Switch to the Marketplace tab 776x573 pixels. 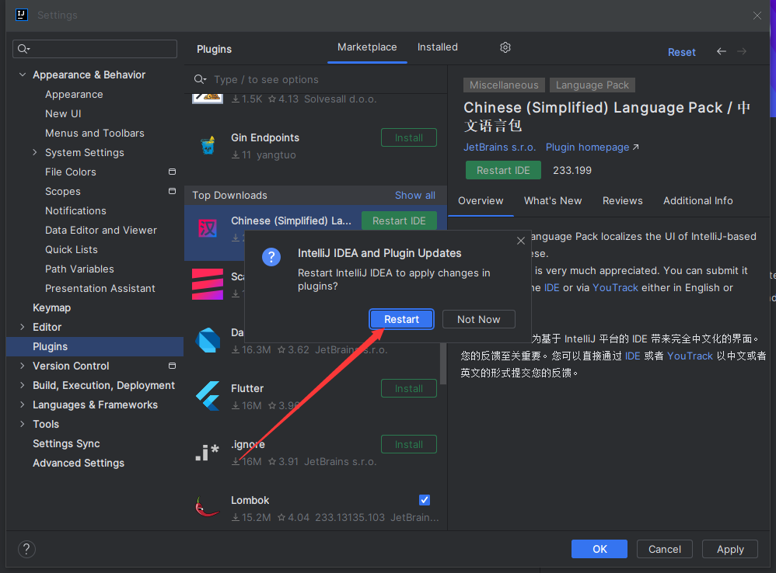click(367, 47)
